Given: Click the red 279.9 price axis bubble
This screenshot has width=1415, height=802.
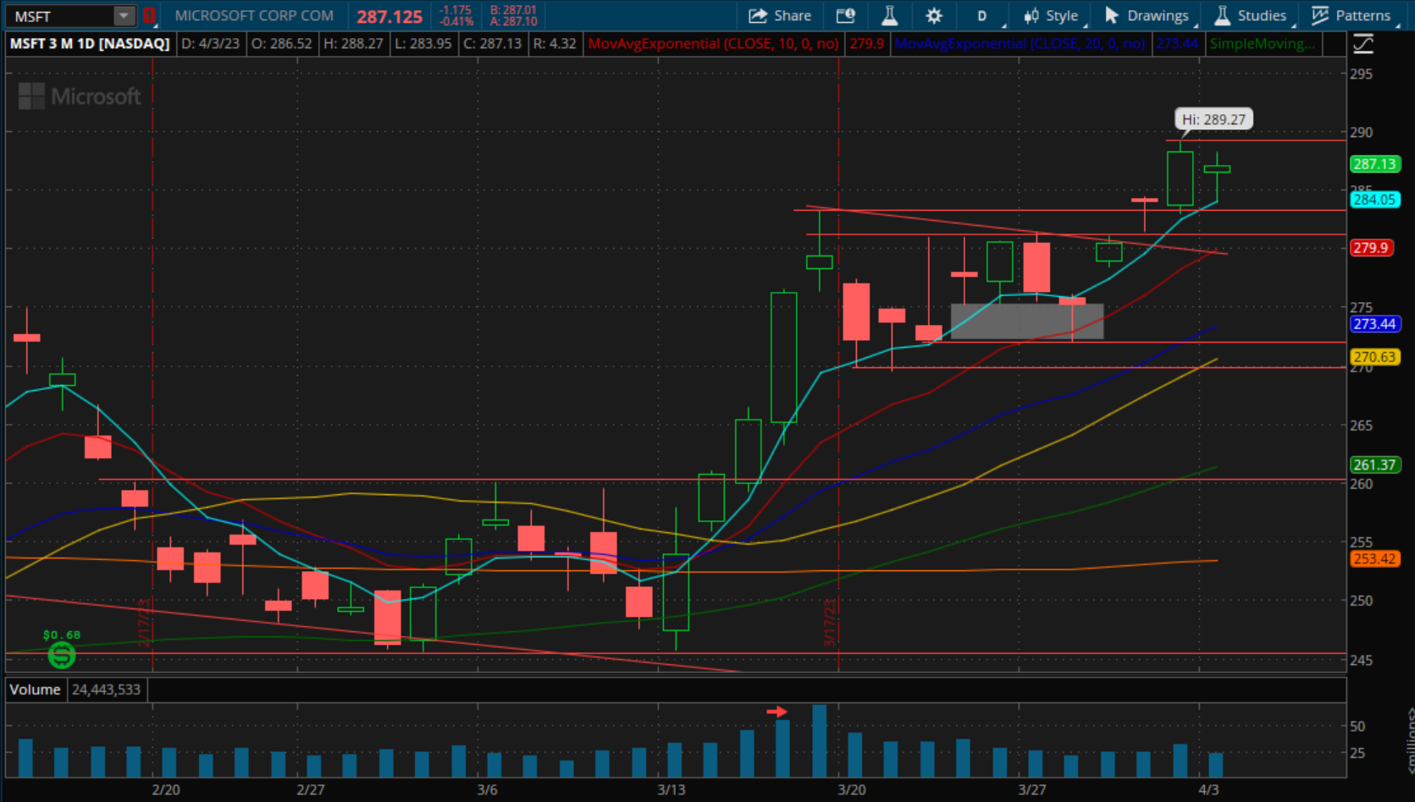Looking at the screenshot, I should (1371, 248).
